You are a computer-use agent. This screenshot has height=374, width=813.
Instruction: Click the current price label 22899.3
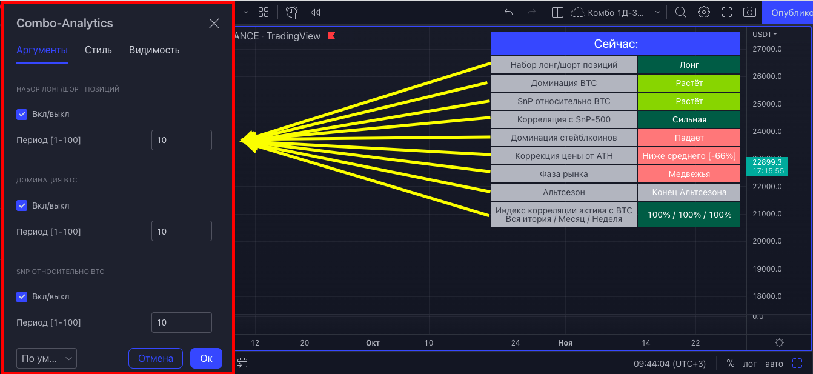[767, 166]
